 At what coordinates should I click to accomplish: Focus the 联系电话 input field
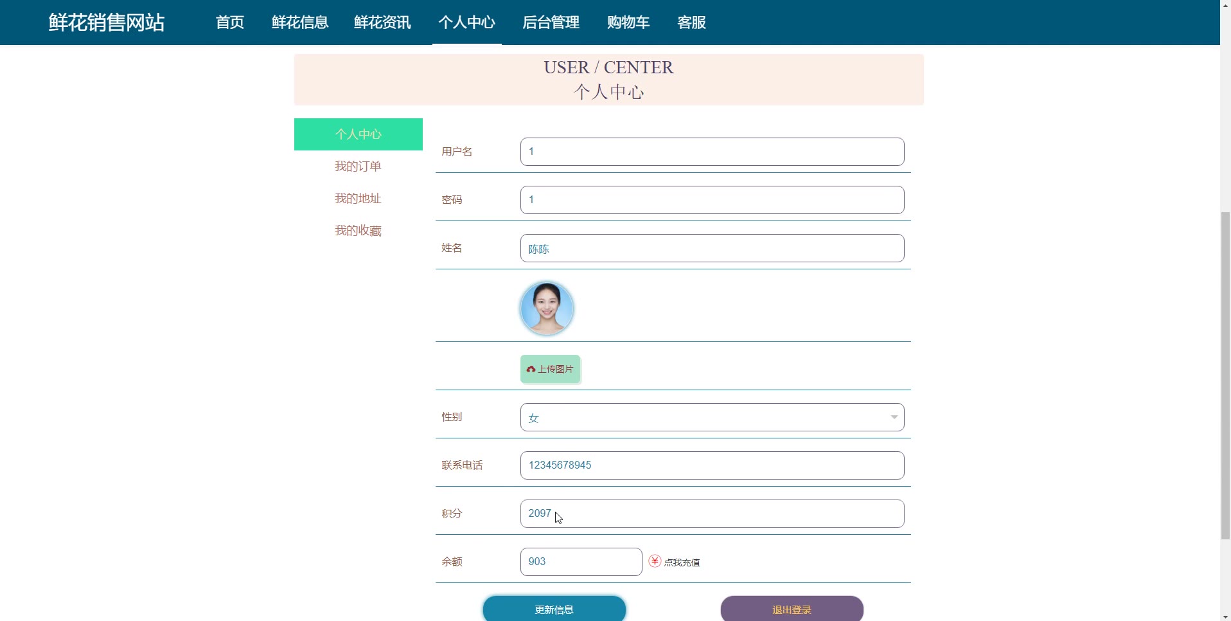click(713, 465)
